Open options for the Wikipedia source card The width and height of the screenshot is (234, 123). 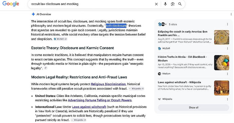pyautogui.click(x=228, y=99)
